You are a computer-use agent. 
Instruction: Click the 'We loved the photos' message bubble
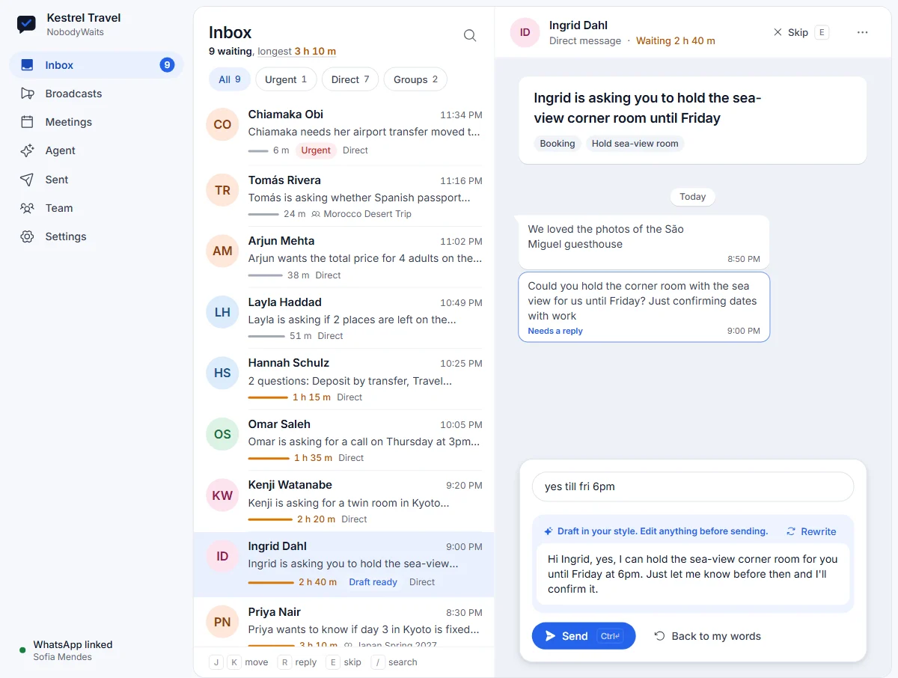[x=644, y=242]
